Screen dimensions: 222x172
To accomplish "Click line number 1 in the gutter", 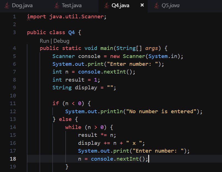I will pos(14,17).
